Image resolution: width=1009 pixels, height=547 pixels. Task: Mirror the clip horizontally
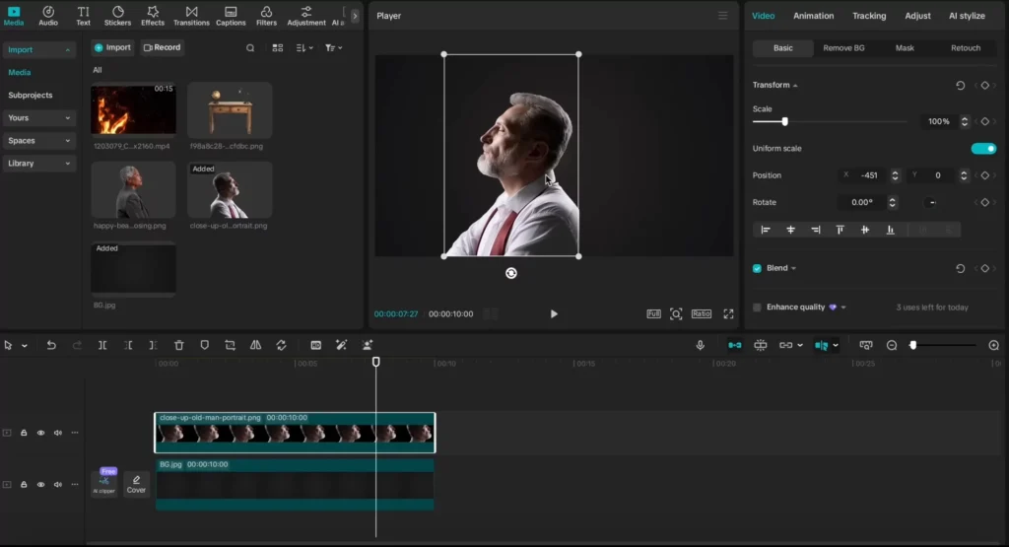pyautogui.click(x=255, y=346)
